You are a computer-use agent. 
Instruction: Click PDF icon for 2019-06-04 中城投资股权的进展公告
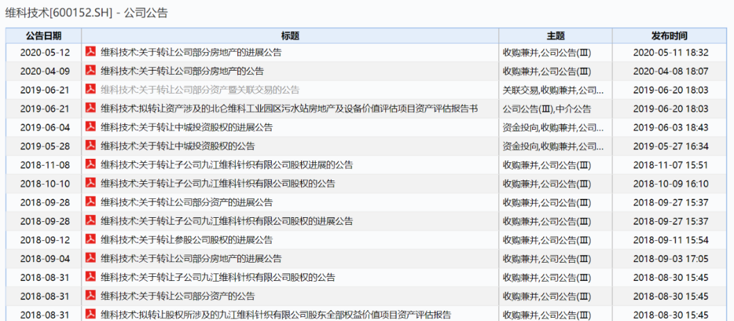point(90,127)
